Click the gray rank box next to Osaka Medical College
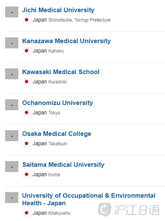This screenshot has width=165, height=221. [12, 136]
